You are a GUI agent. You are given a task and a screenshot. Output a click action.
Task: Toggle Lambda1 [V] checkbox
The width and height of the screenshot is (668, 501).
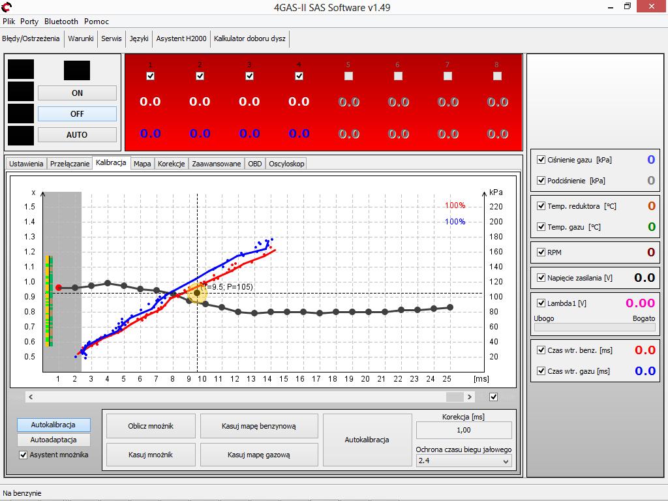[541, 303]
